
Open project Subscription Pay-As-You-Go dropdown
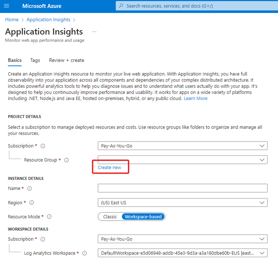(x=182, y=146)
